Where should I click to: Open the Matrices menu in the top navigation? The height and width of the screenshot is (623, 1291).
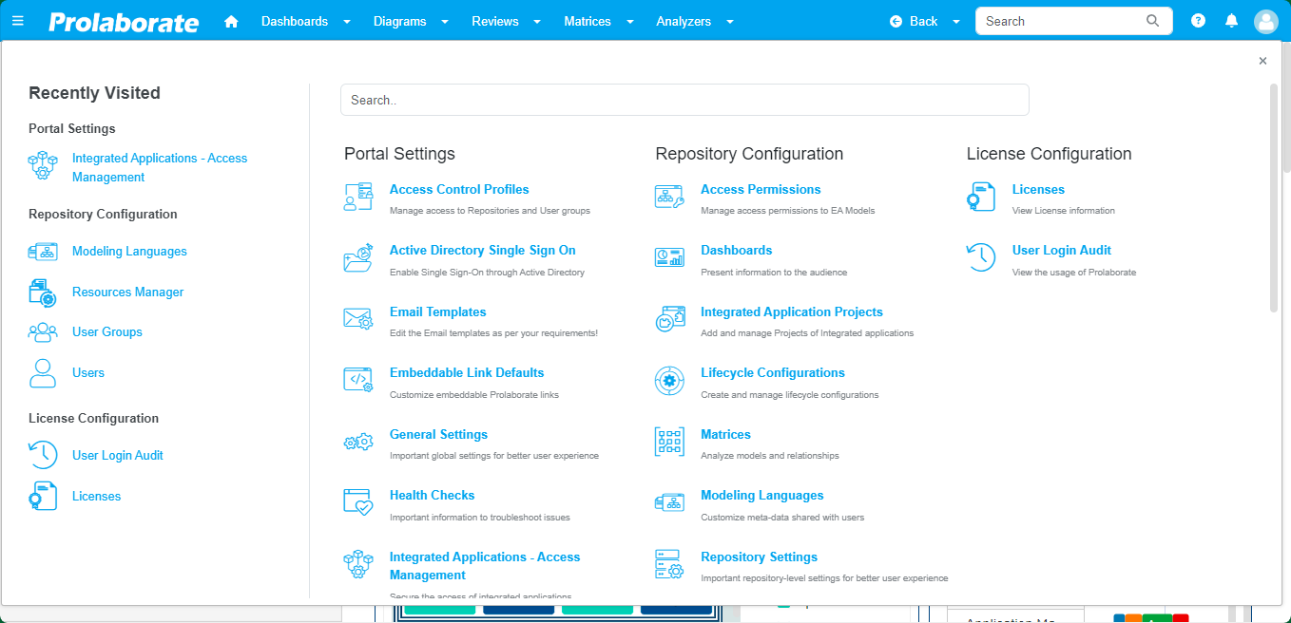(588, 21)
